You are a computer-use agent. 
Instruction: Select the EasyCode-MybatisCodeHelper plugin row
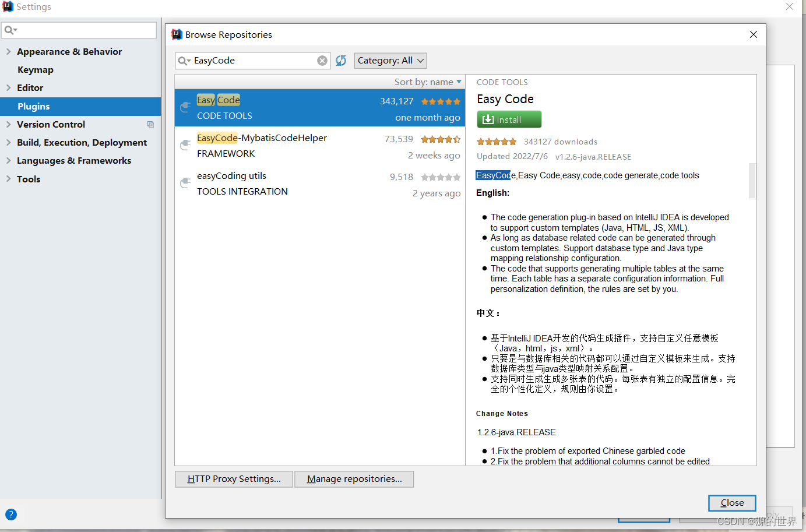pos(320,146)
